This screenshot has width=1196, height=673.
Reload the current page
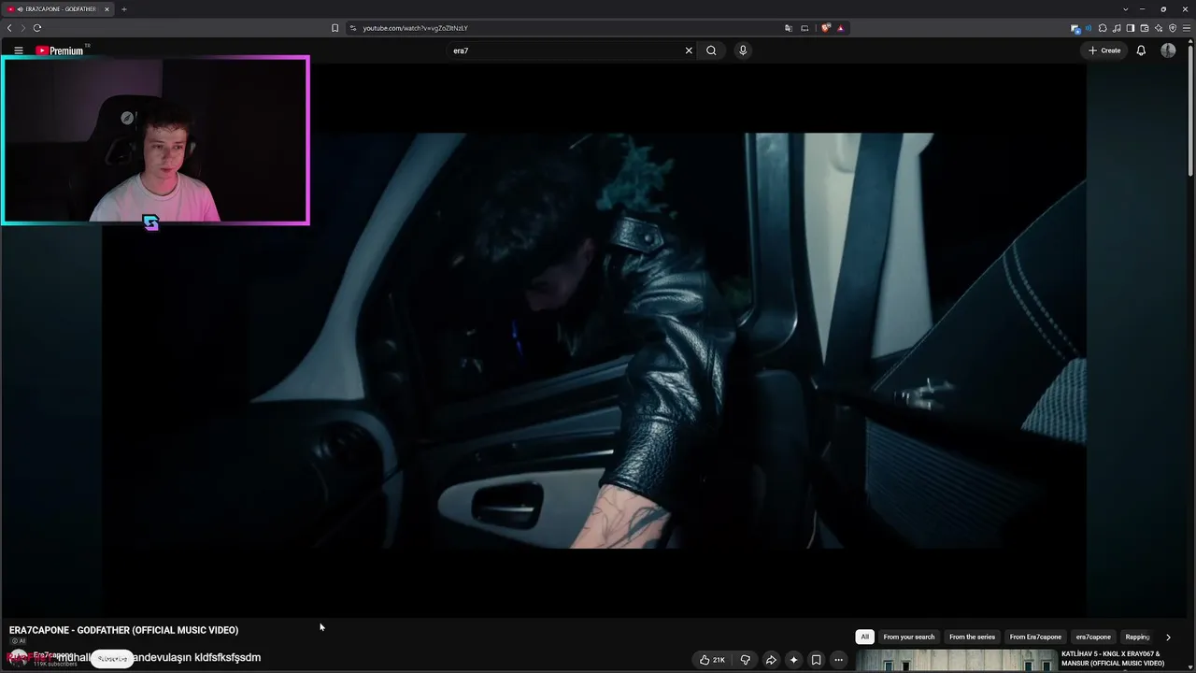pyautogui.click(x=37, y=28)
